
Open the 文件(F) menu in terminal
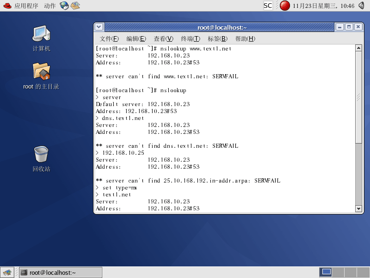(109, 38)
